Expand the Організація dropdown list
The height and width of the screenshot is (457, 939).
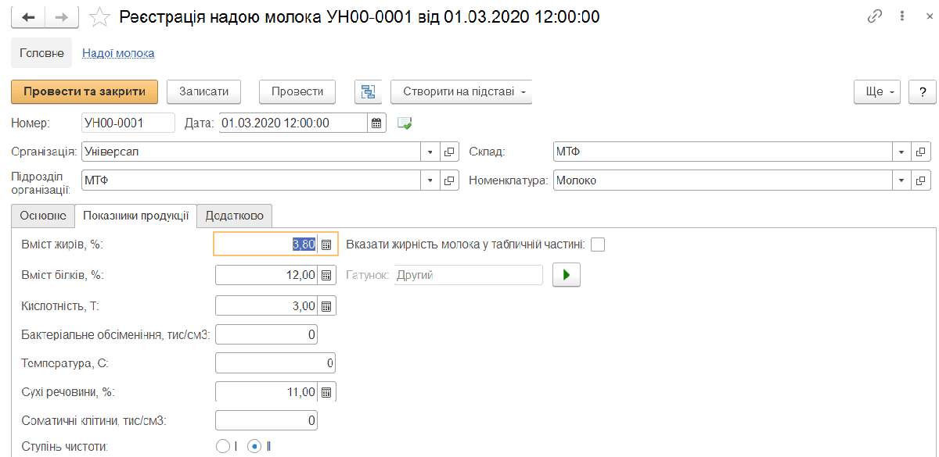coord(431,152)
